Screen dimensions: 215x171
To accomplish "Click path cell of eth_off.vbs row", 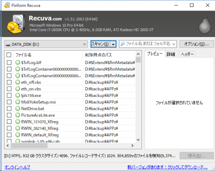I will (102, 82).
